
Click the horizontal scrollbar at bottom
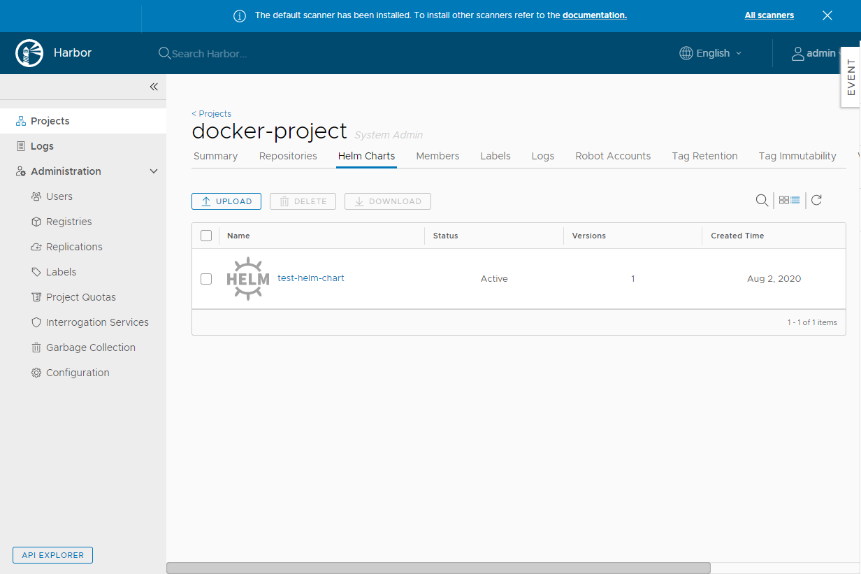coord(438,568)
